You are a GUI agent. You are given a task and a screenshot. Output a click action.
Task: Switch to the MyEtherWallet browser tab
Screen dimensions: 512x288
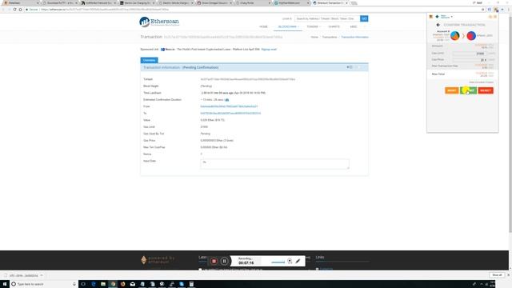pos(290,3)
